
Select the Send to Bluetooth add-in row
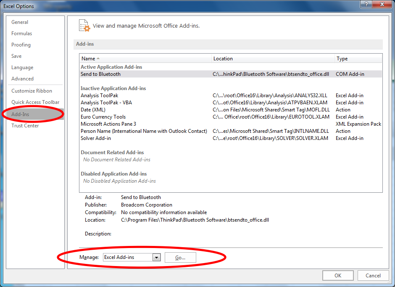click(231, 74)
